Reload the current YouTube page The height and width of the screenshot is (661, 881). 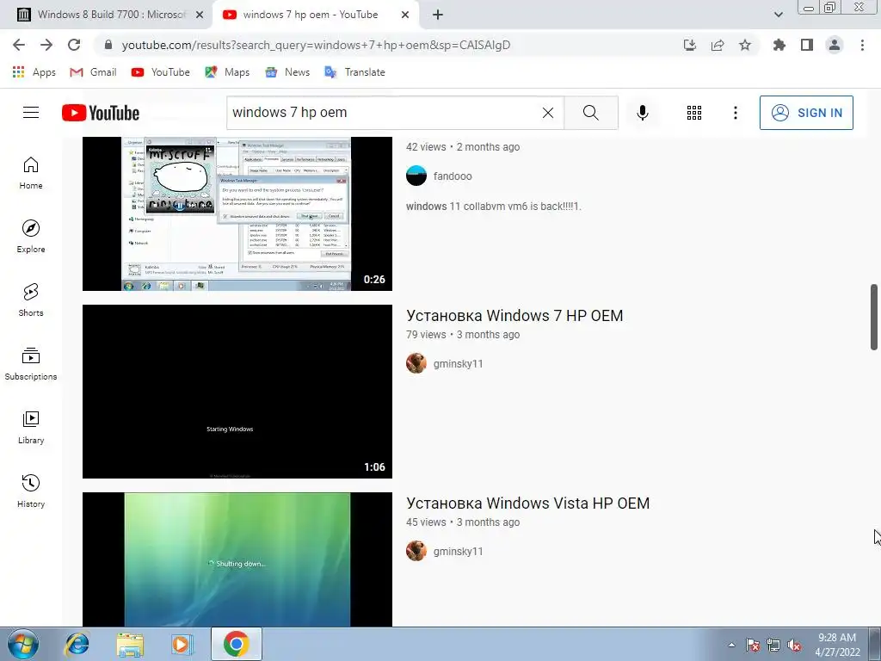[x=74, y=45]
